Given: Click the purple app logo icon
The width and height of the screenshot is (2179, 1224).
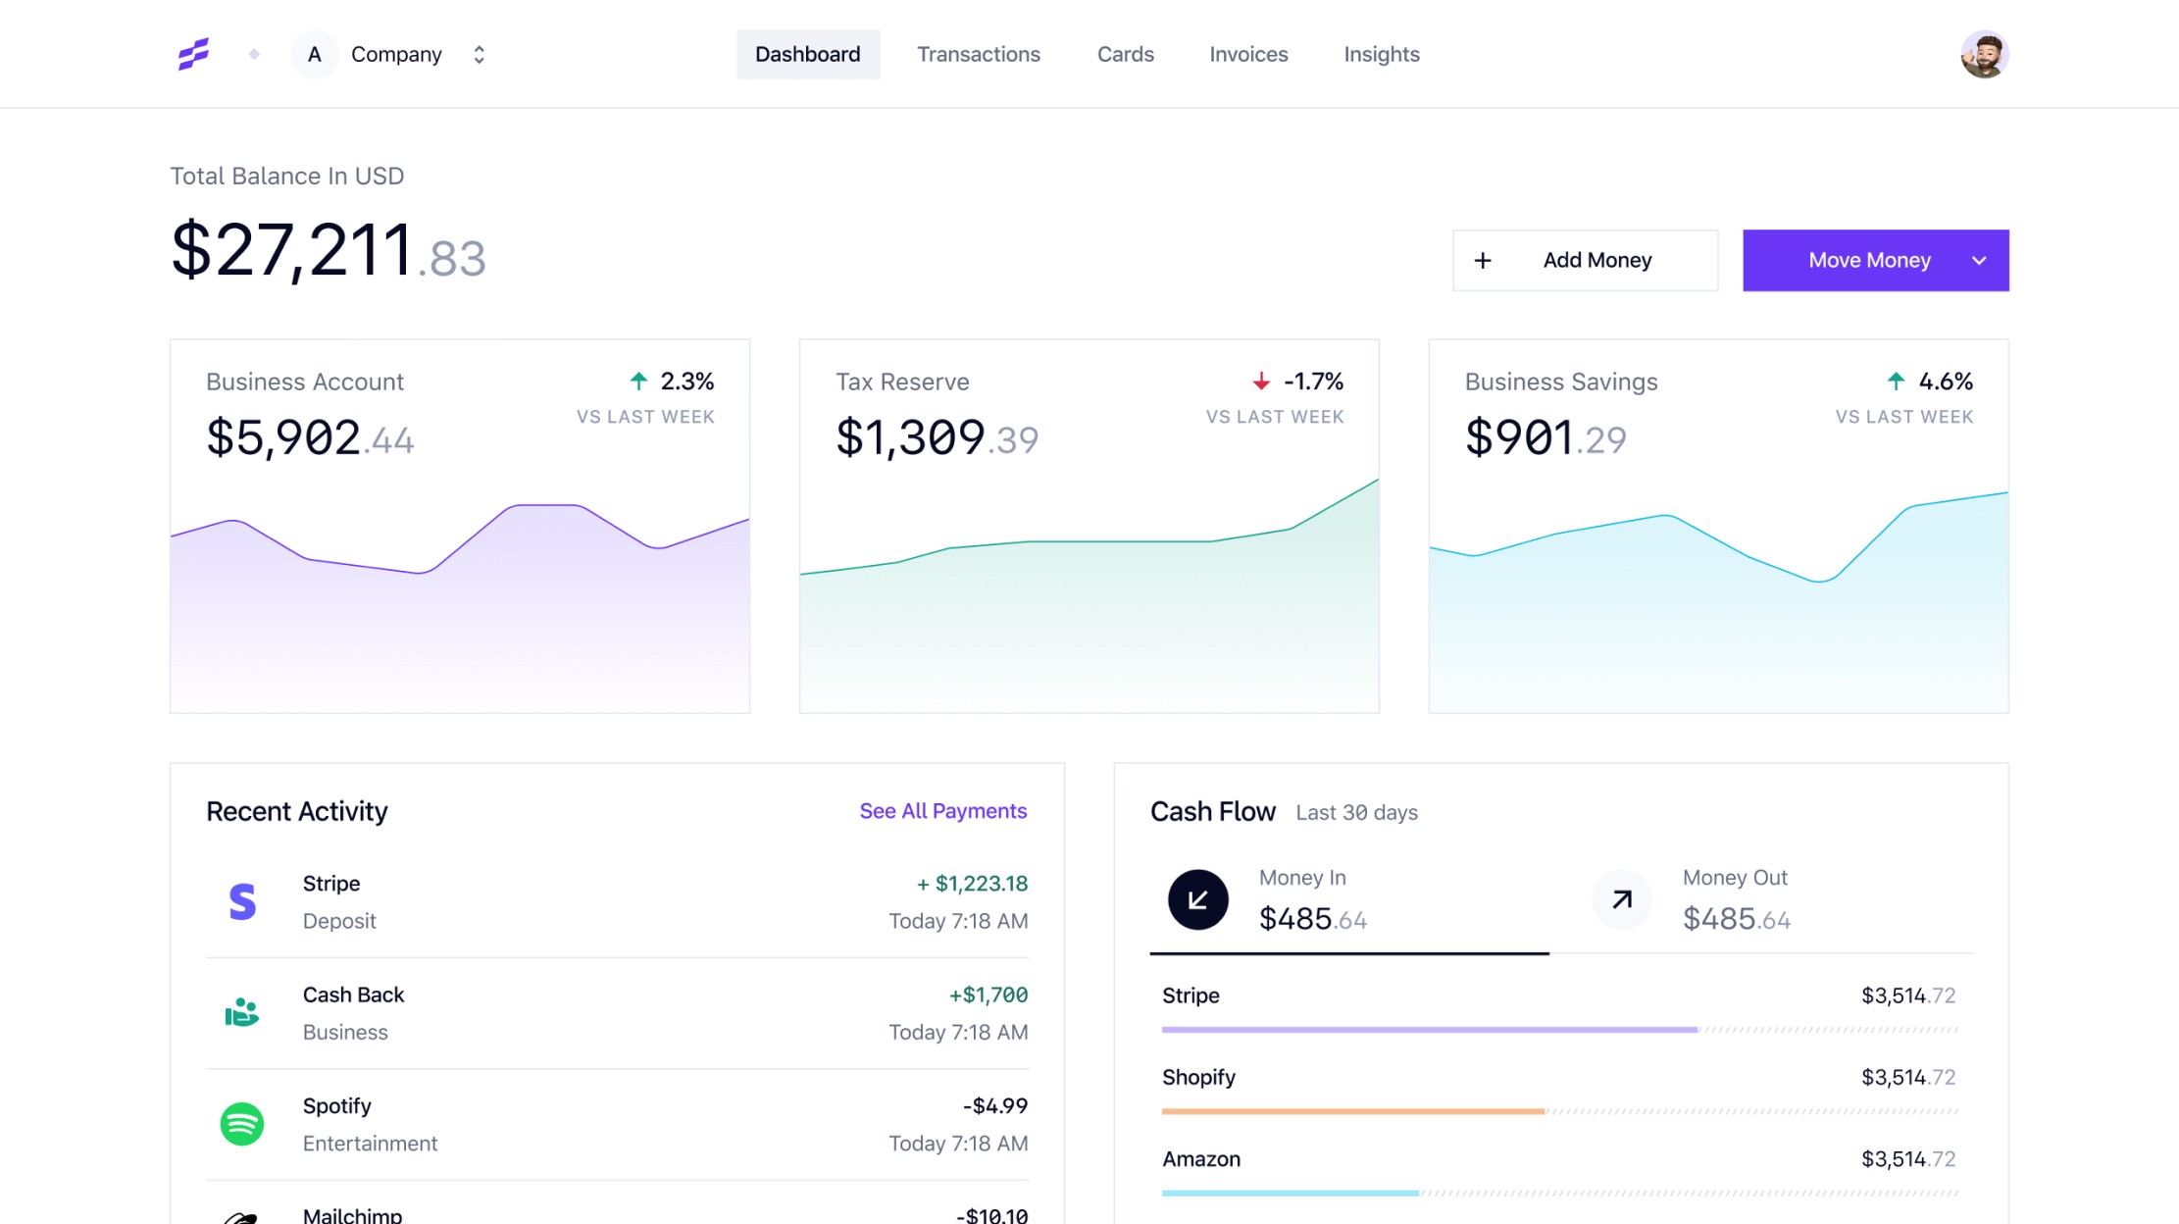Looking at the screenshot, I should click(x=193, y=54).
